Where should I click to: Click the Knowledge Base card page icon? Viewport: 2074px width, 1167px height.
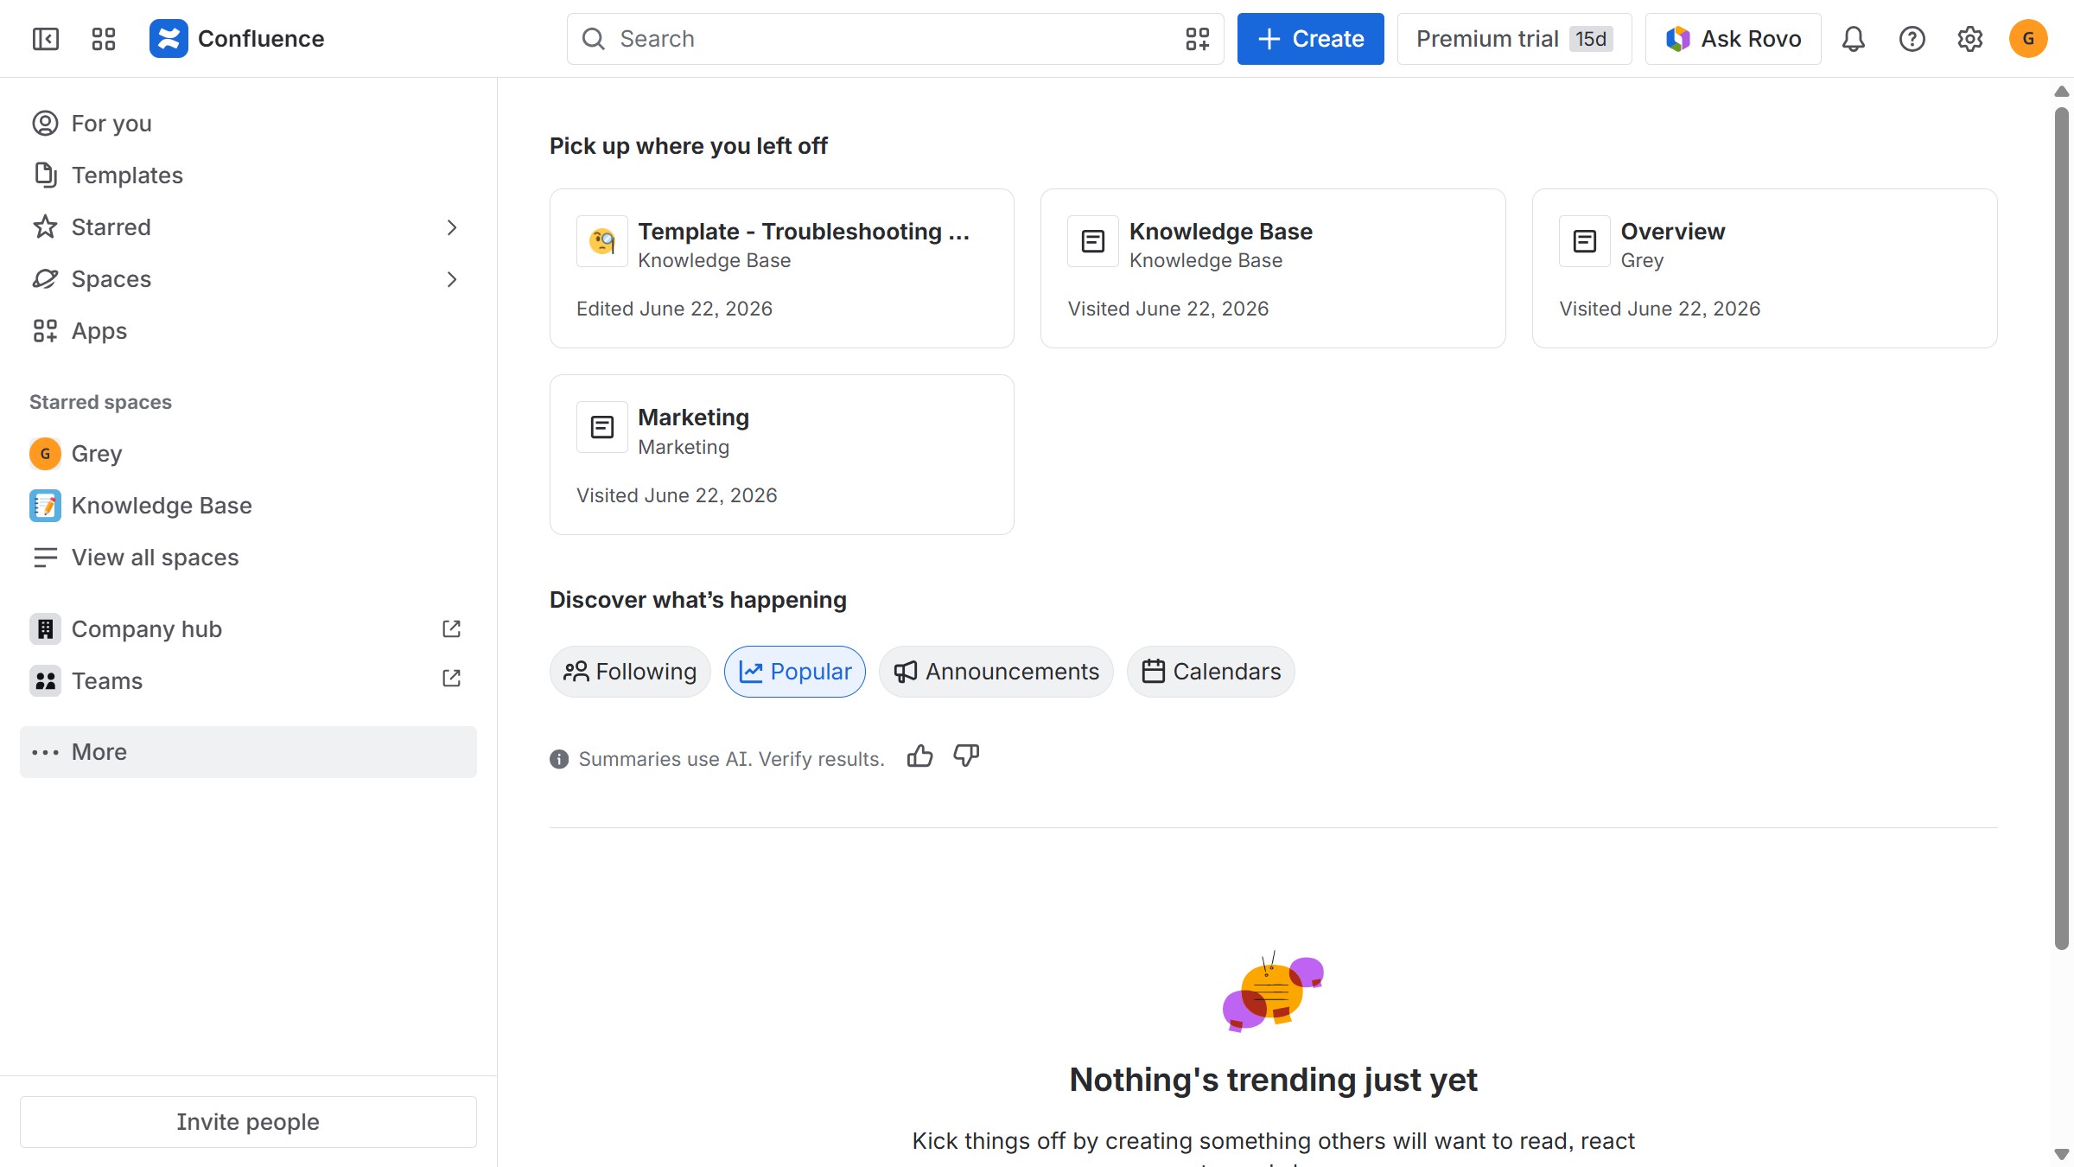(1093, 241)
